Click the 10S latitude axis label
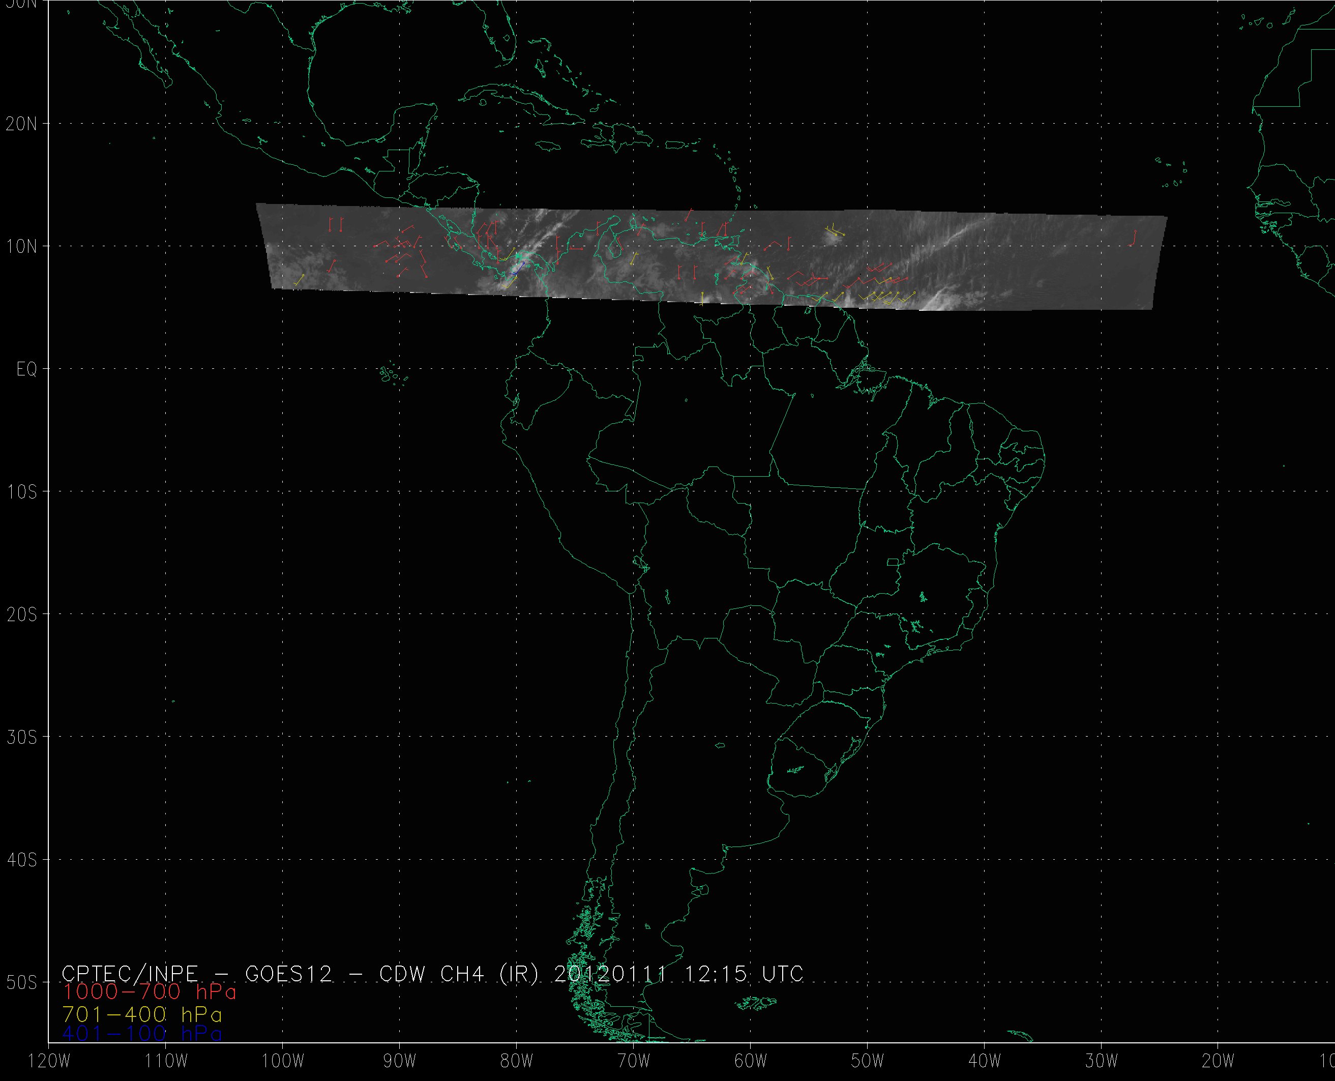This screenshot has width=1335, height=1081. [22, 492]
